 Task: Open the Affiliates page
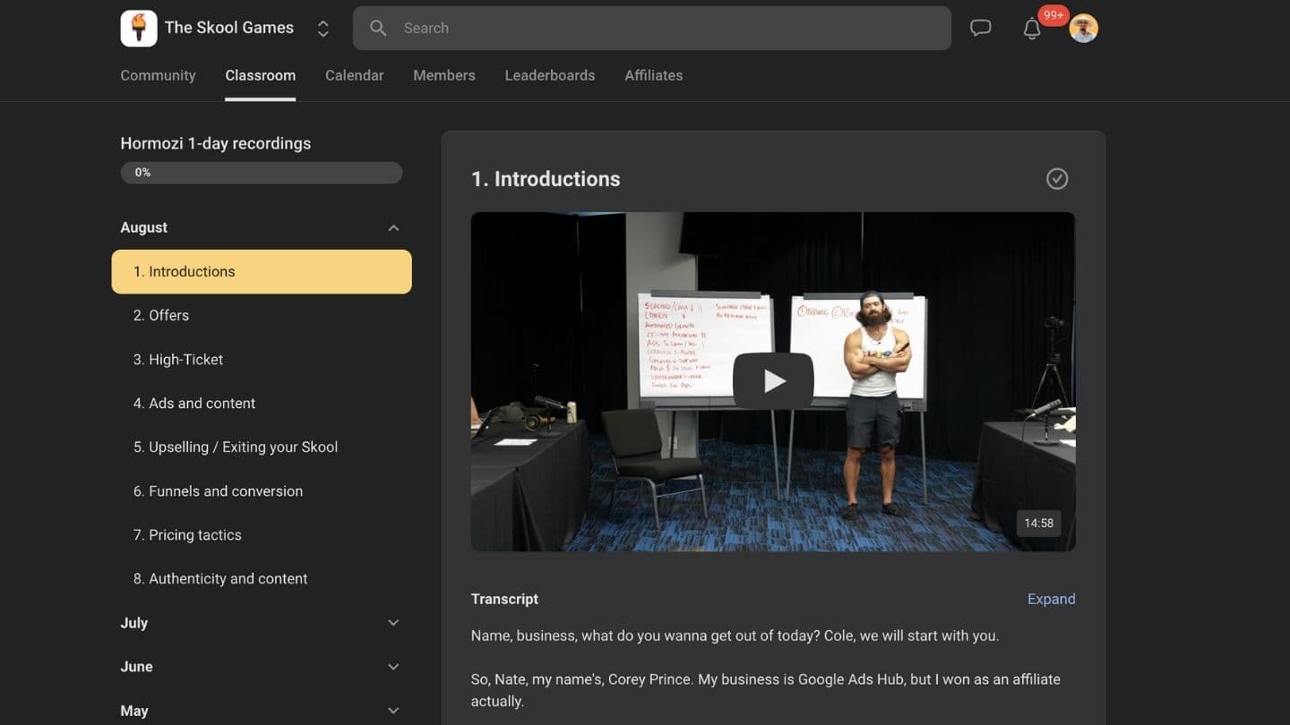653,75
